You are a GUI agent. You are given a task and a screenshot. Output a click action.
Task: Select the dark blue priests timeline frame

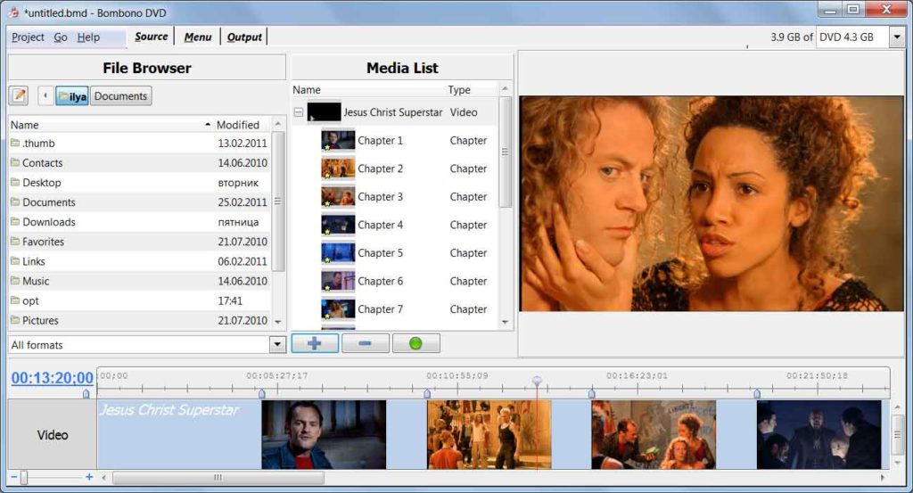click(818, 434)
